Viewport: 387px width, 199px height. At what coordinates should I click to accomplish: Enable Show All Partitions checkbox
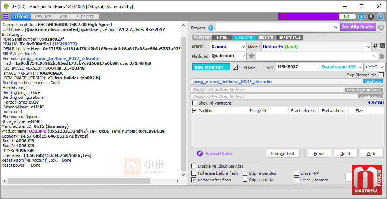(194, 103)
